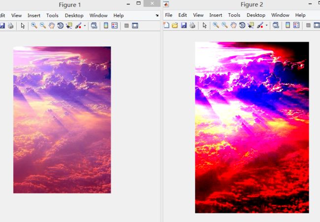Open Help menu in Figure 2

[300, 15]
